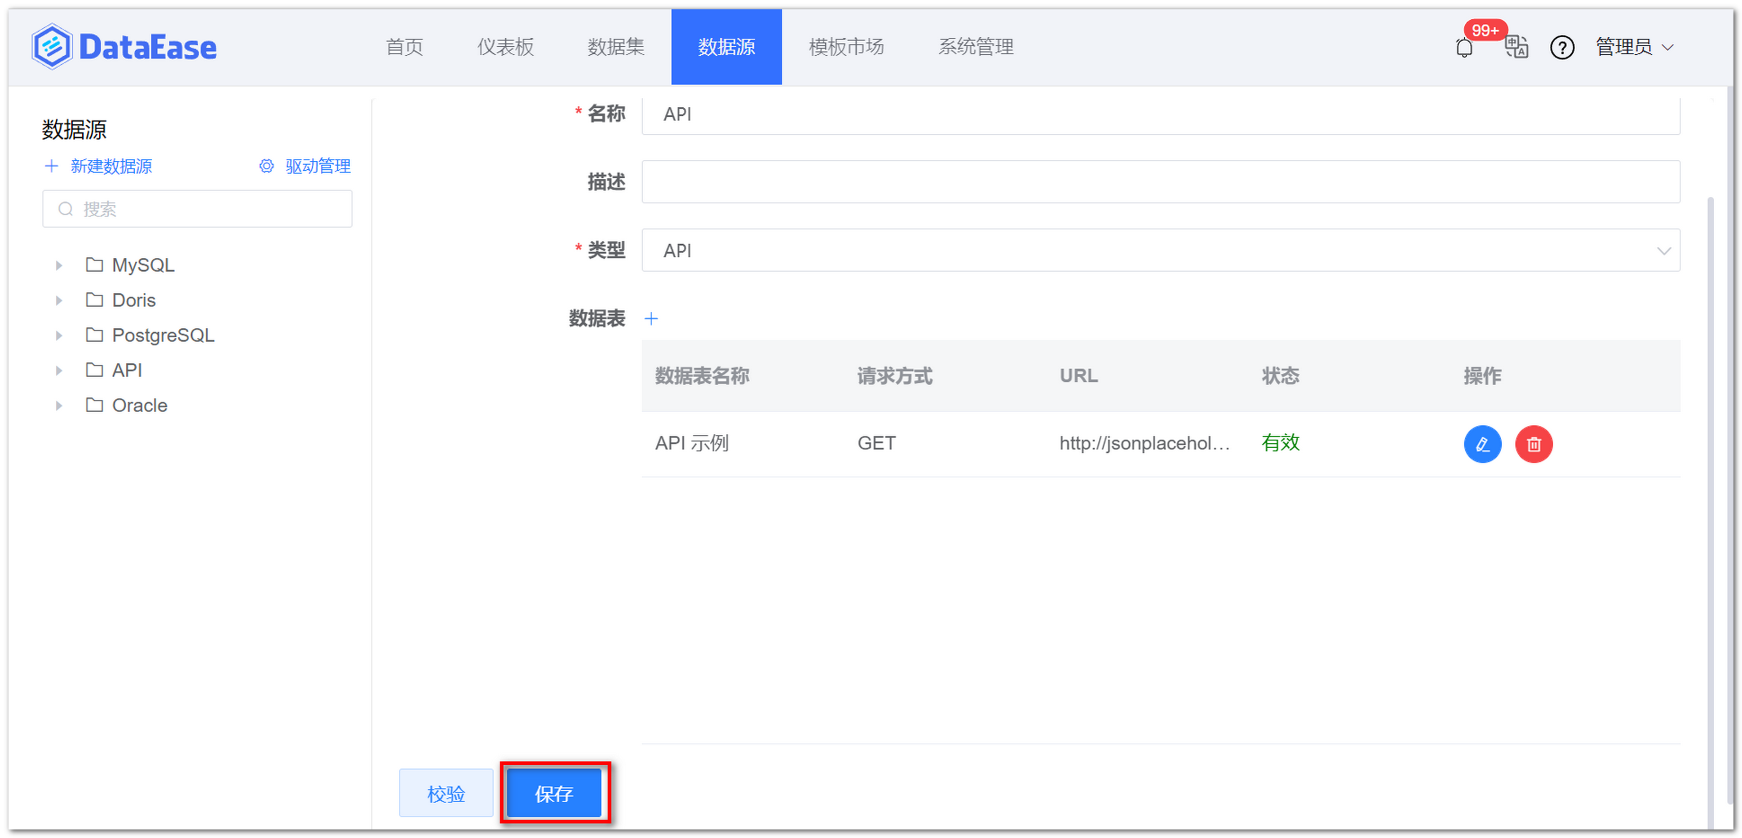The width and height of the screenshot is (1742, 838).
Task: Expand the PostgreSQL datasource group
Action: click(x=58, y=335)
